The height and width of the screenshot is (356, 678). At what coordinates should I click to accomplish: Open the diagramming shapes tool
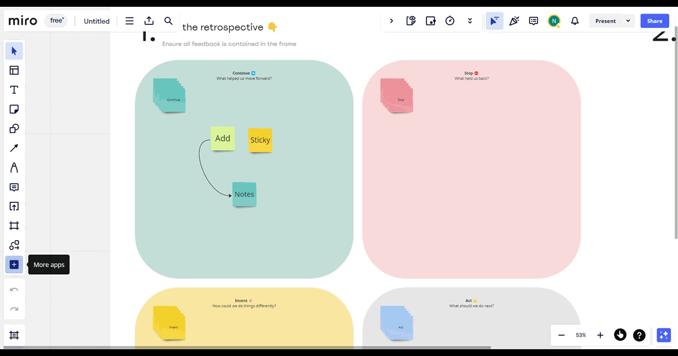point(14,245)
